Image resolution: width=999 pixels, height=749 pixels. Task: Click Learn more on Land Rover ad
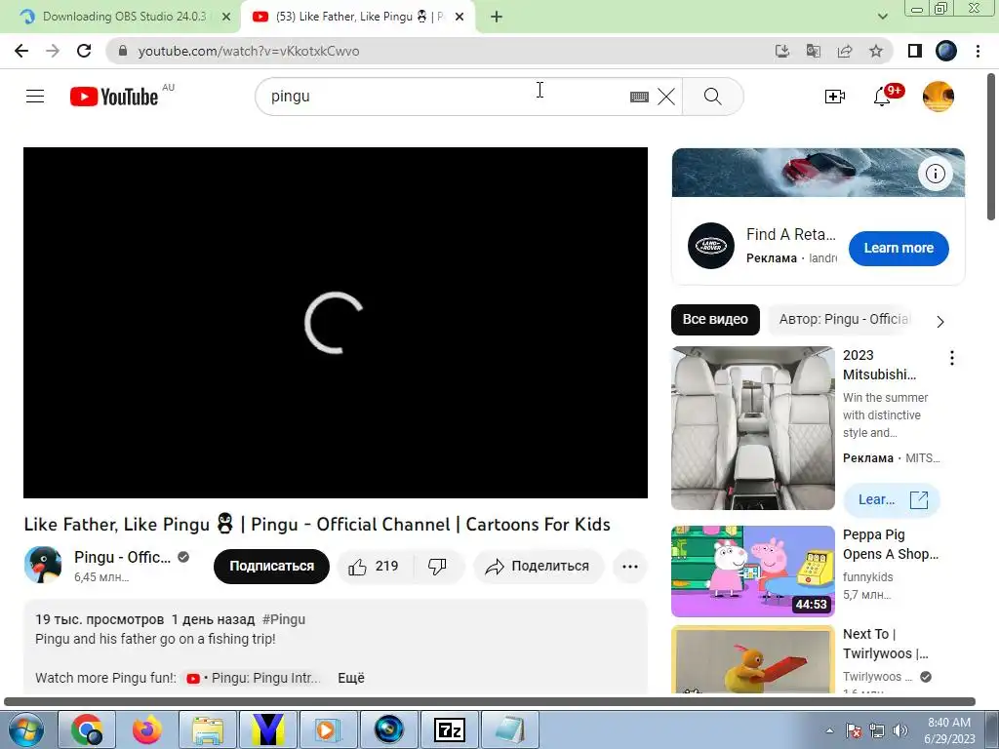point(899,248)
